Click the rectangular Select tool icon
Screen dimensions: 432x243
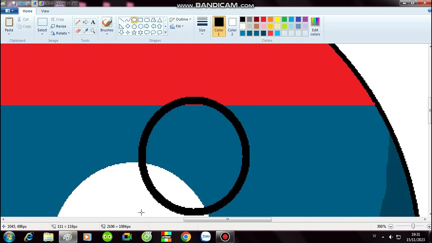click(42, 22)
